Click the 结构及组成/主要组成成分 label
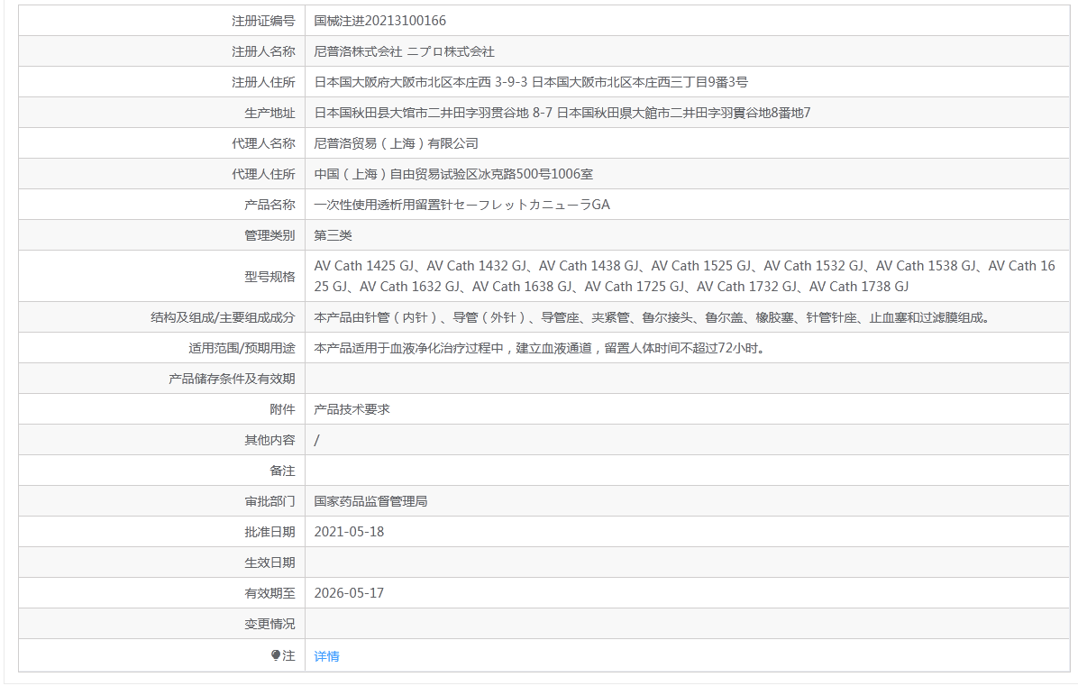Image resolution: width=1078 pixels, height=686 pixels. coord(223,317)
